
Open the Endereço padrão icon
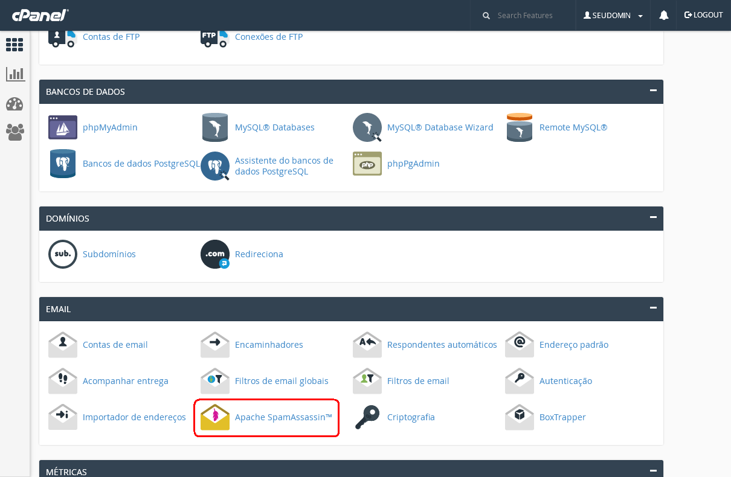pyautogui.click(x=520, y=345)
